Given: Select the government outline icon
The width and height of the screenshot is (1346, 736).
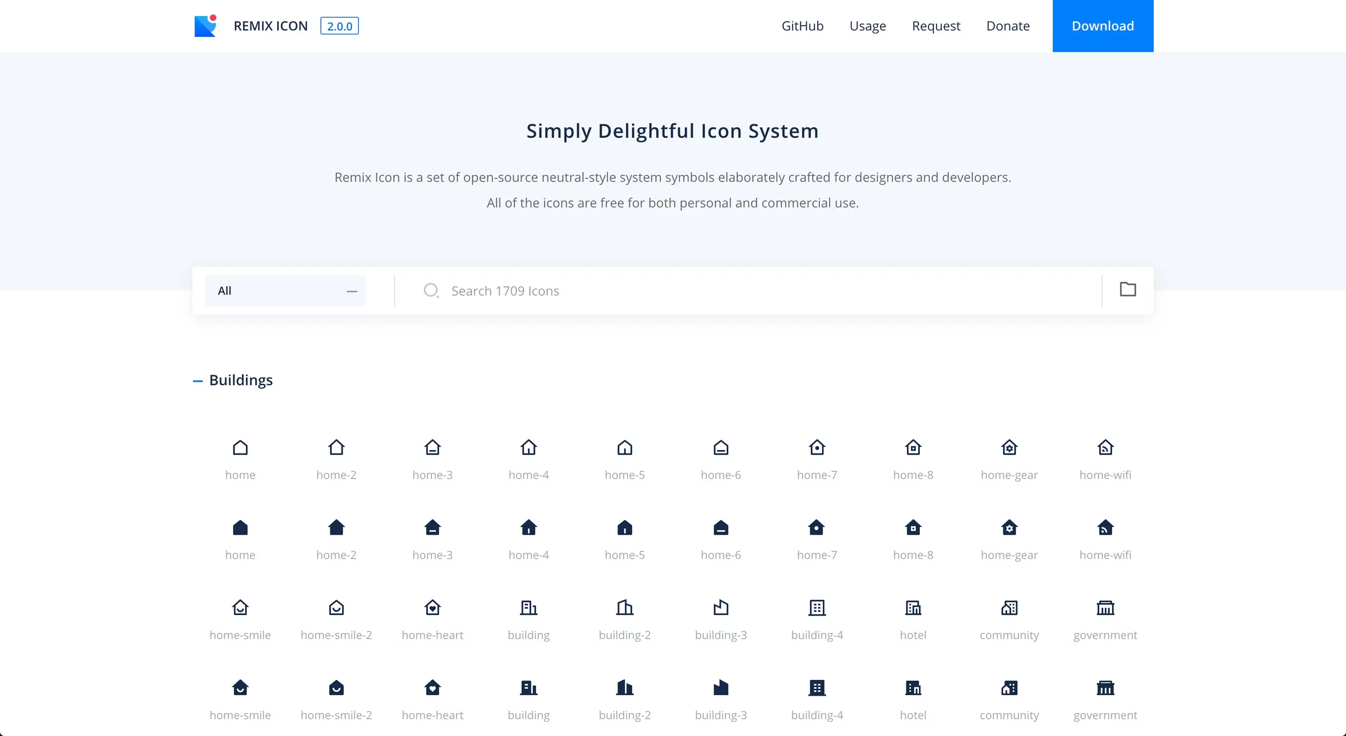Looking at the screenshot, I should pyautogui.click(x=1105, y=608).
